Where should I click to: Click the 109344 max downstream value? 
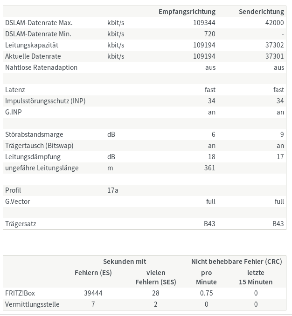pyautogui.click(x=204, y=23)
